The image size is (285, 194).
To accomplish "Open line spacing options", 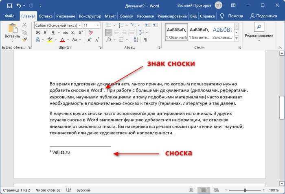I will pyautogui.click(x=142, y=33).
